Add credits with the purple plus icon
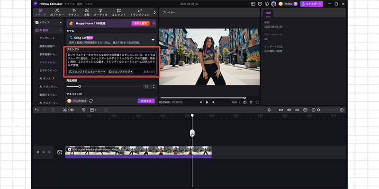This screenshot has height=189, width=379. point(295,4)
